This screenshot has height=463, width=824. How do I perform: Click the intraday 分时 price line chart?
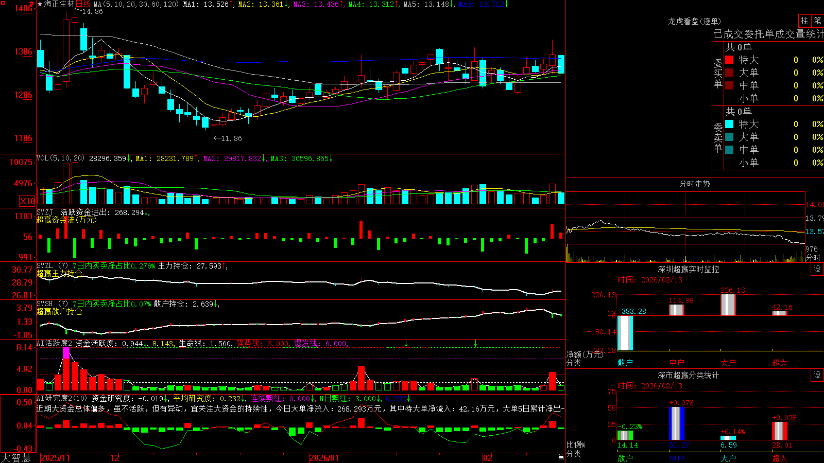tap(685, 218)
